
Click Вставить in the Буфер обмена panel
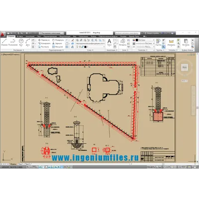[x=186, y=42]
